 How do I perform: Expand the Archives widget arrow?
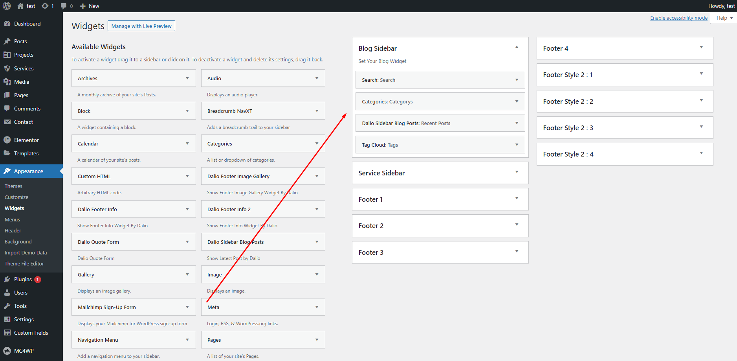coord(187,78)
